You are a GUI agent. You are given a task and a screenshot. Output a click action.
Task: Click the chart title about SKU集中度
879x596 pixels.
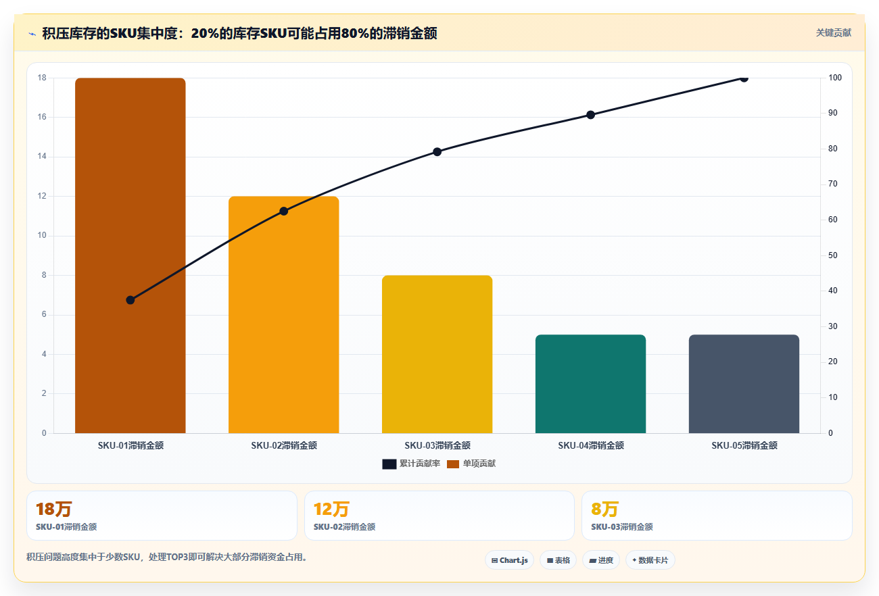tap(239, 33)
